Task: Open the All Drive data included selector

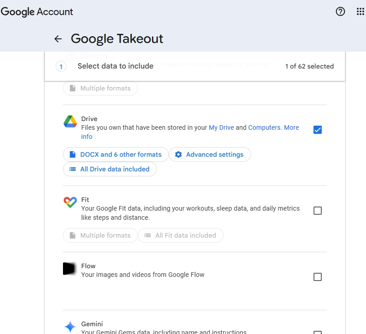Action: point(110,169)
